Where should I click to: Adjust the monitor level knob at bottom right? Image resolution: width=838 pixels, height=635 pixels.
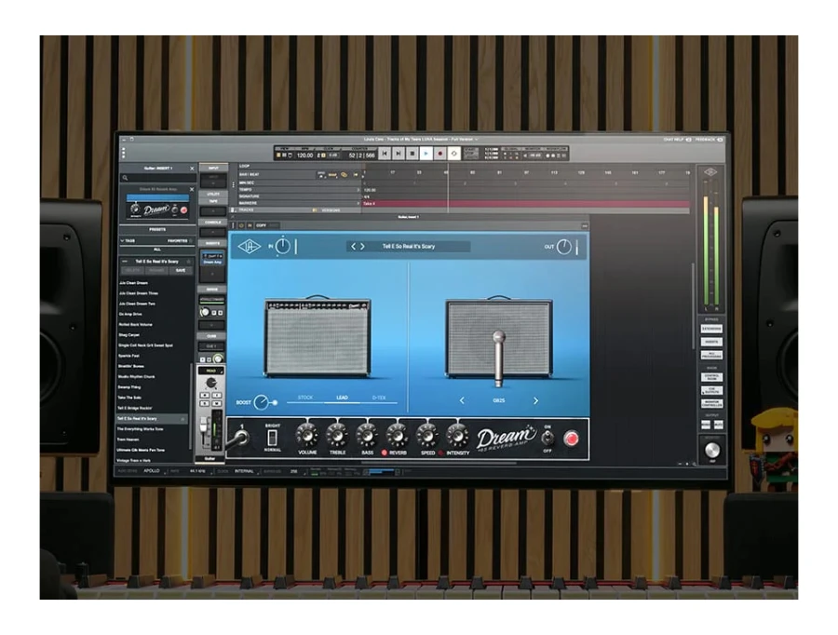pos(712,451)
